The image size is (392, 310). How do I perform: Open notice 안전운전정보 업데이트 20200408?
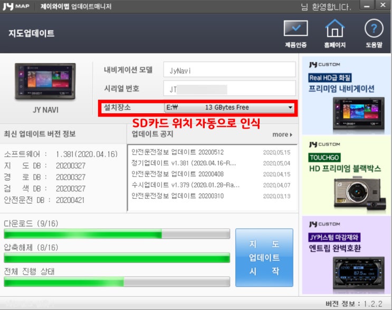[x=177, y=174]
